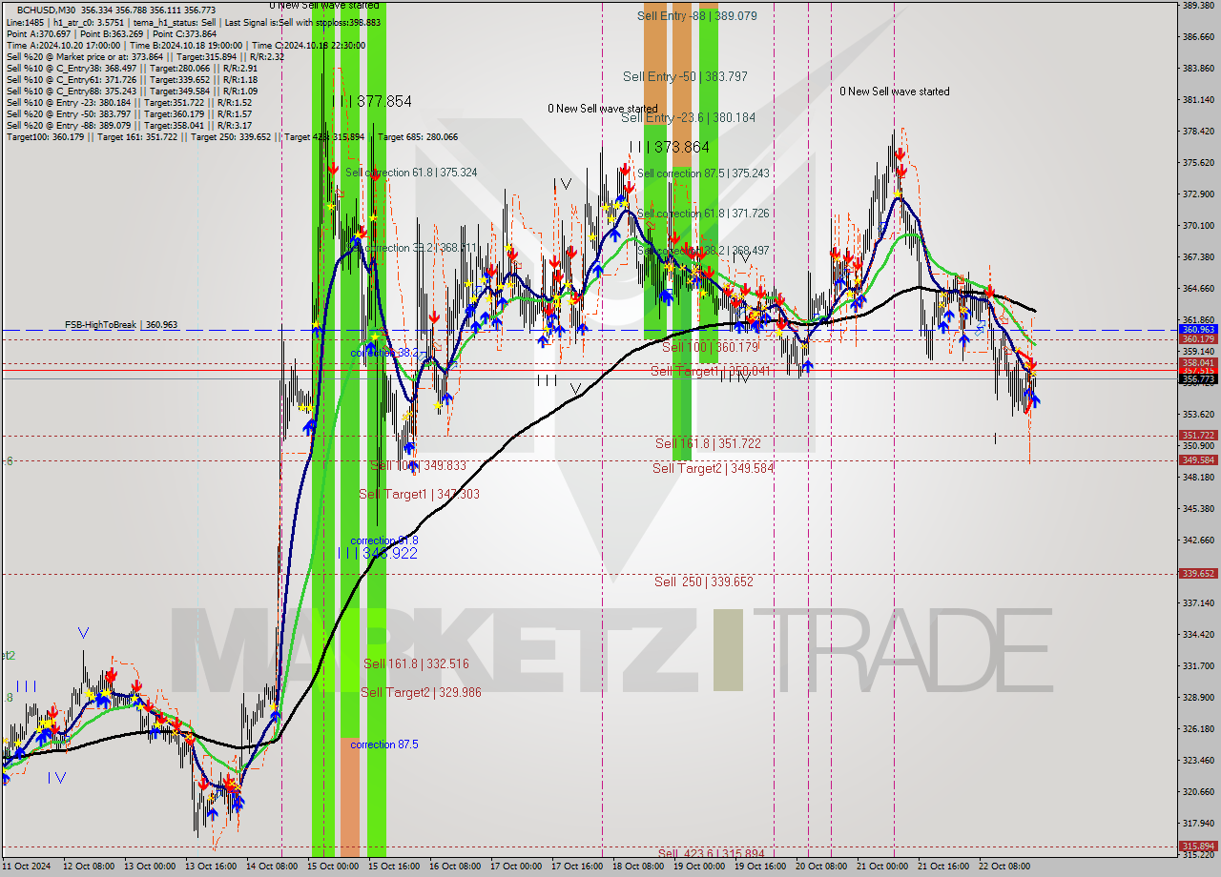Select the 12 Oct 08:00 time label
Screen dimensions: 1221x877
coord(91,867)
